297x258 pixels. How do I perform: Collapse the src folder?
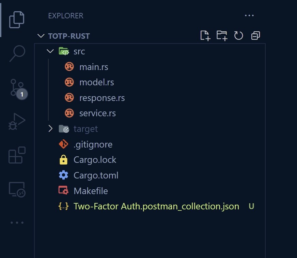50,51
